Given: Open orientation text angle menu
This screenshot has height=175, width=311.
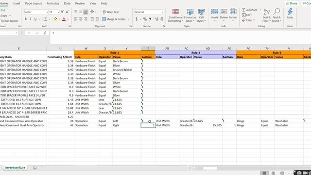Looking at the screenshot, I should click(93, 12).
